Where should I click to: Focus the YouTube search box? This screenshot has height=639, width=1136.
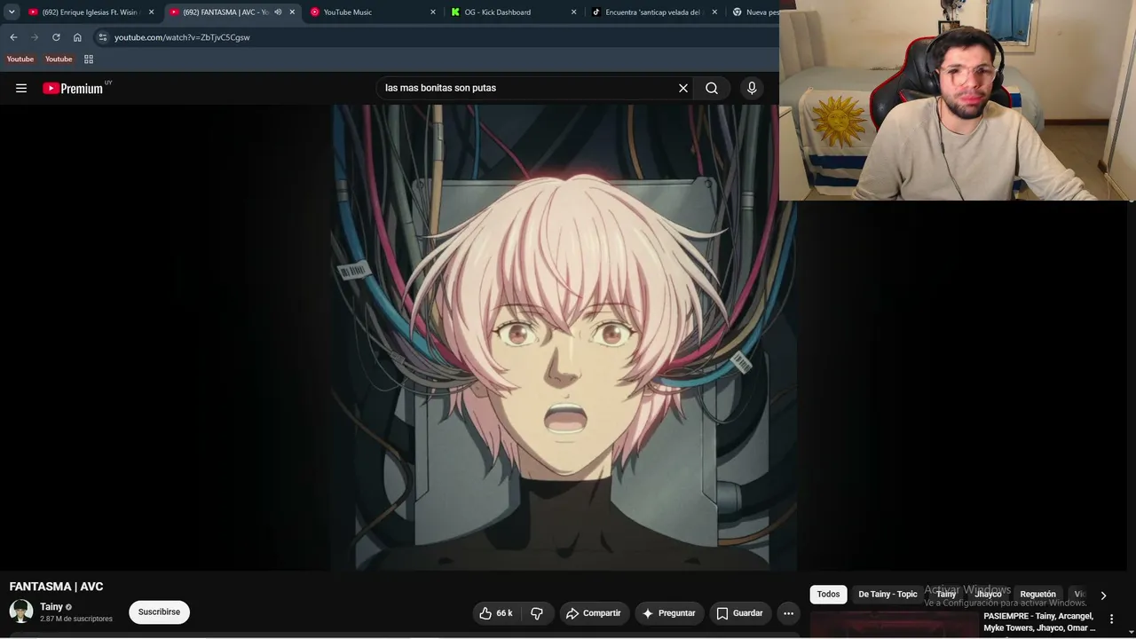[524, 88]
